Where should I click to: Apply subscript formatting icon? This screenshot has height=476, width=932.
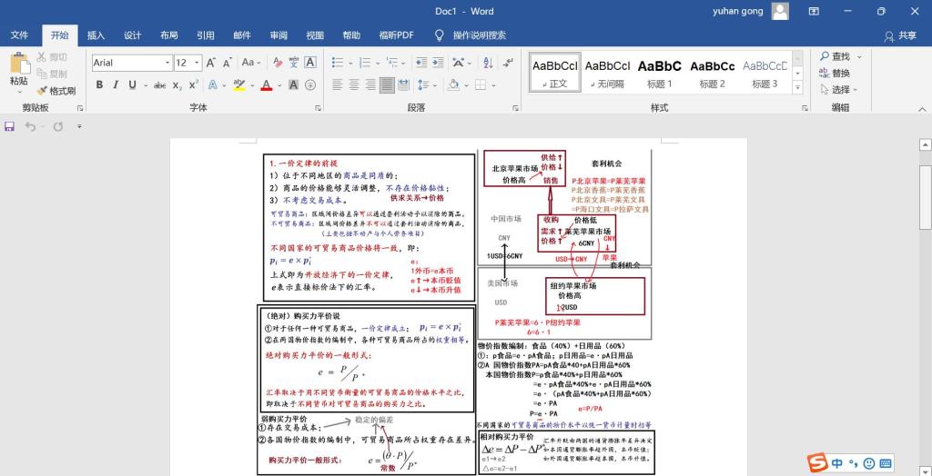pos(177,85)
